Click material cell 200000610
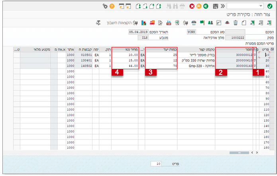Screen dimensions: 277x176 (234, 61)
